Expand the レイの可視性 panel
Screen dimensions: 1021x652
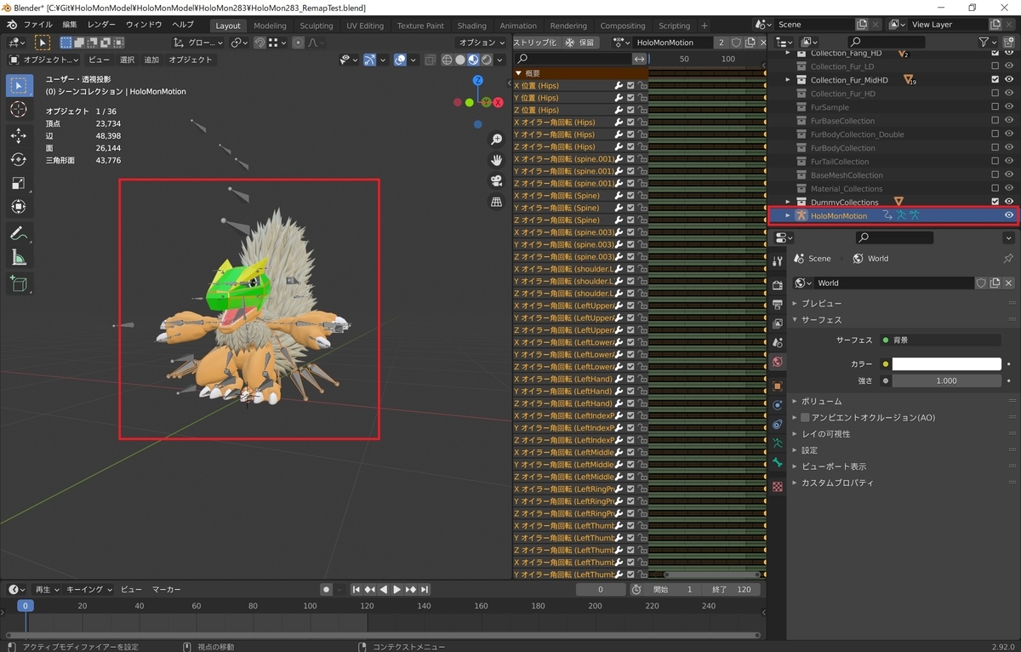[x=825, y=434]
